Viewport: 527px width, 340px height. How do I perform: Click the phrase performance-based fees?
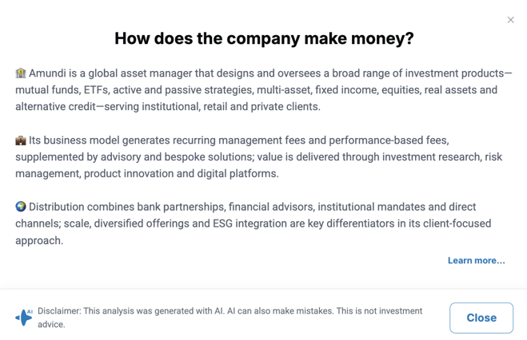[389, 140]
